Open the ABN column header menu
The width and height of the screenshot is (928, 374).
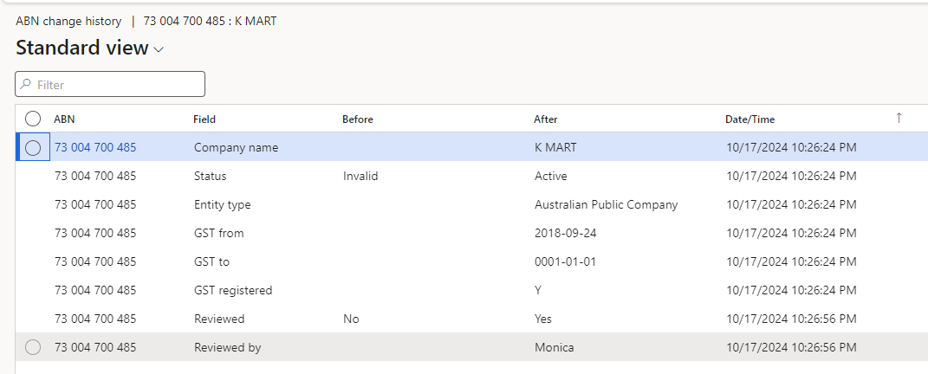(65, 119)
